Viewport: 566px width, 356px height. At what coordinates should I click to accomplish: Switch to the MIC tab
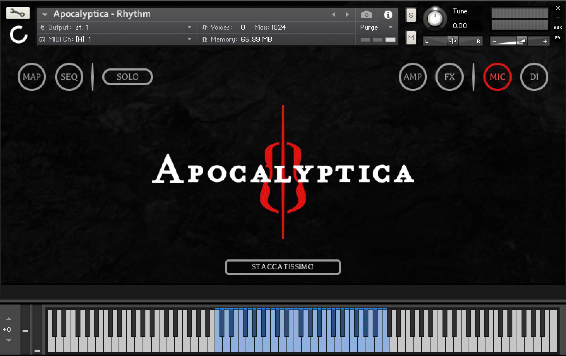point(497,77)
